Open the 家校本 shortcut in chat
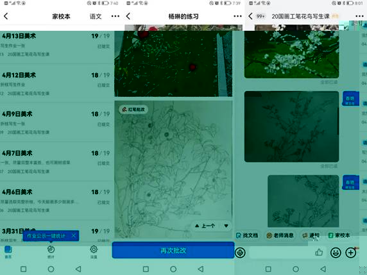The image size is (367, 275). coord(339,235)
